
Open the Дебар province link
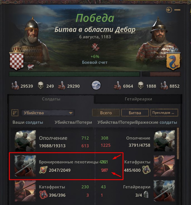point(125,30)
